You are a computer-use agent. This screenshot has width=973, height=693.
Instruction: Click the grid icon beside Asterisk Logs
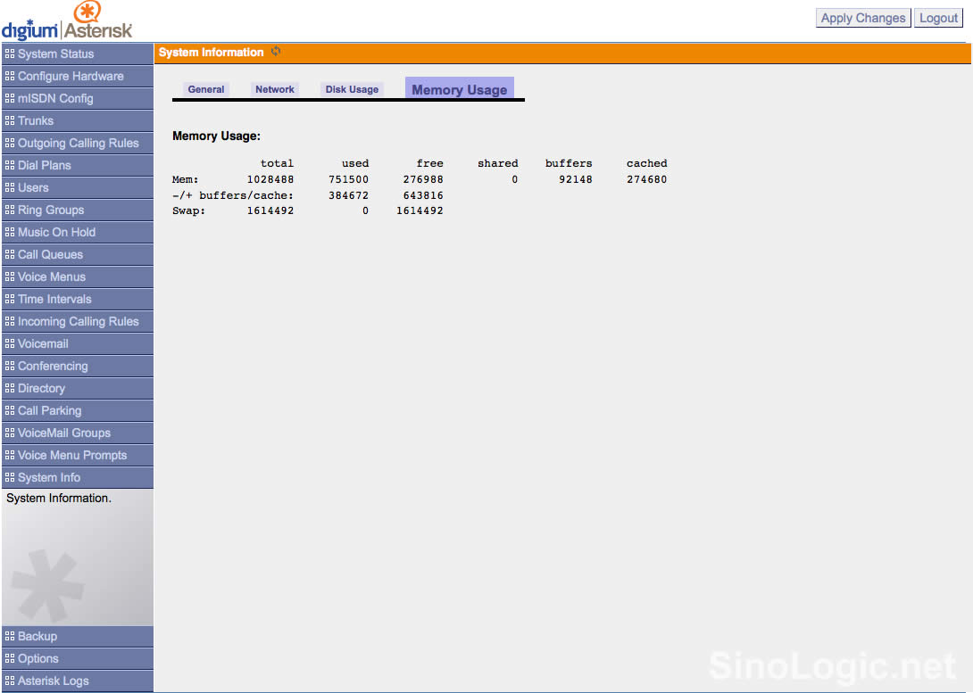10,681
